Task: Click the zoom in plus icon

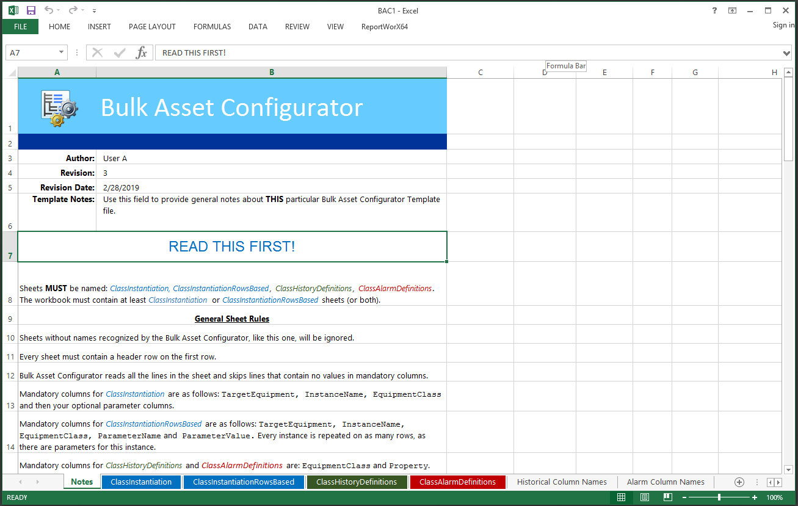Action: (755, 497)
